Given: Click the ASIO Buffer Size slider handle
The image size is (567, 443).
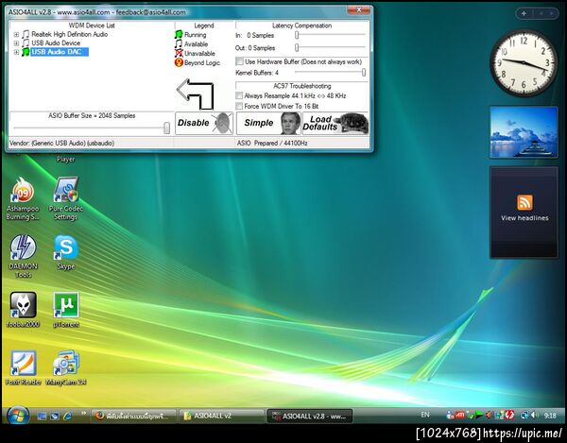Looking at the screenshot, I should [166, 128].
